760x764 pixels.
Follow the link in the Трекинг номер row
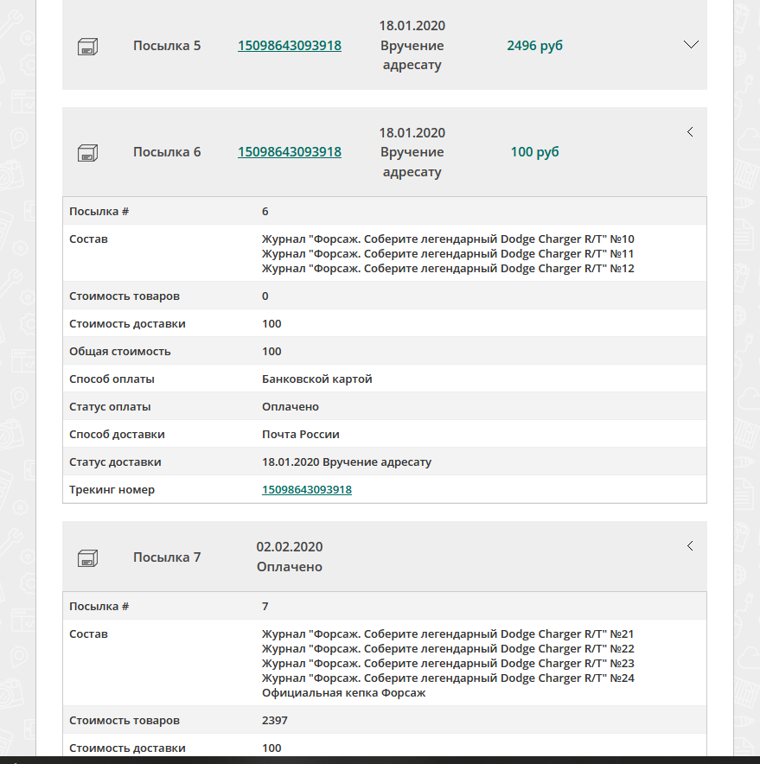pos(307,490)
